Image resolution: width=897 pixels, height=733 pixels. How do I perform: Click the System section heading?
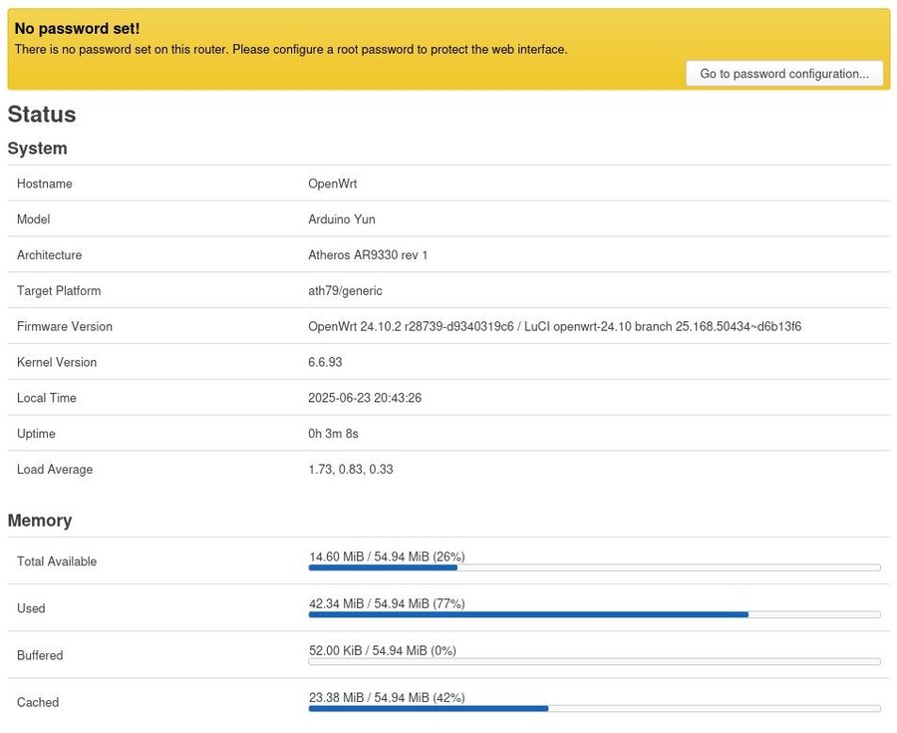37,149
